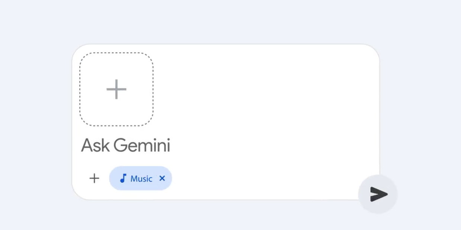This screenshot has height=230, width=461.
Task: Select the Music chip label
Action: pos(141,179)
